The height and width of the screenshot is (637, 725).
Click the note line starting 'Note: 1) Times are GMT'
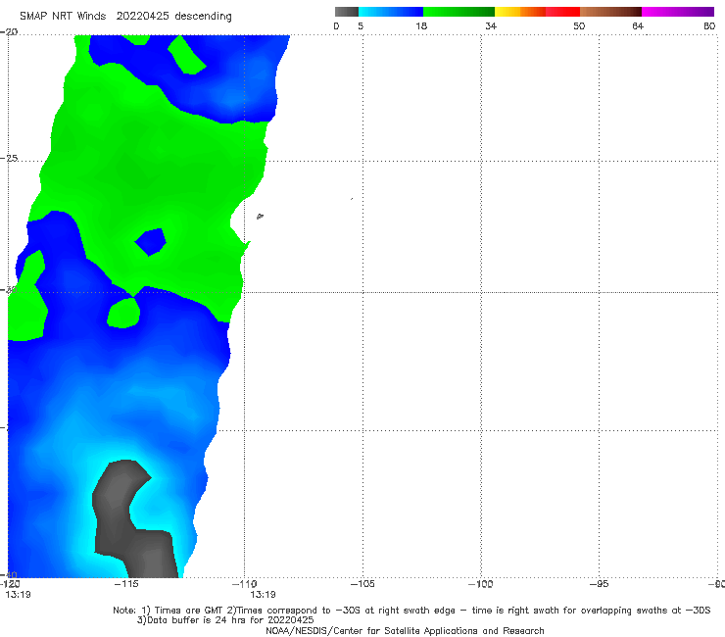pos(411,611)
